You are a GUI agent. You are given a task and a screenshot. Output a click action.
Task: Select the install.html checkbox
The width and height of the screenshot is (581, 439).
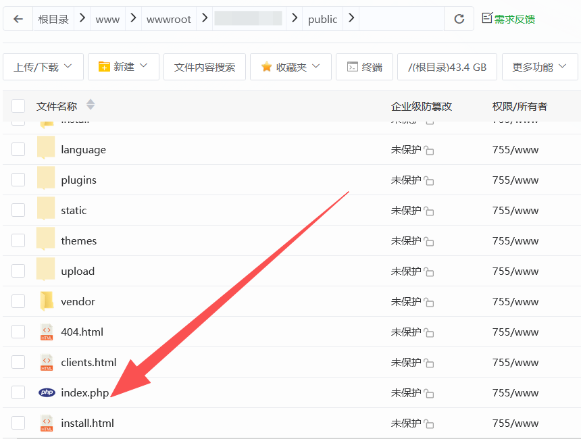pos(18,423)
